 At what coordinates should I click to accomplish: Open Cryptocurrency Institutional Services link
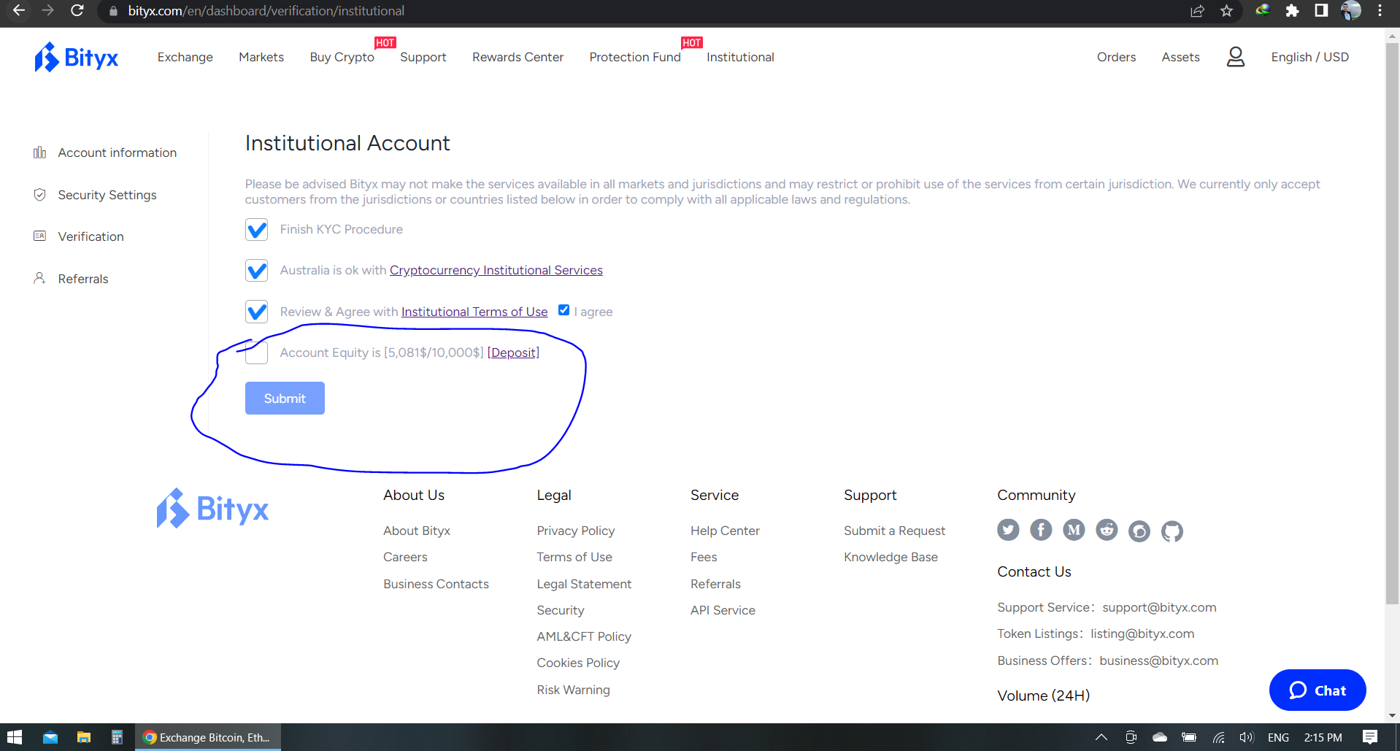point(496,270)
